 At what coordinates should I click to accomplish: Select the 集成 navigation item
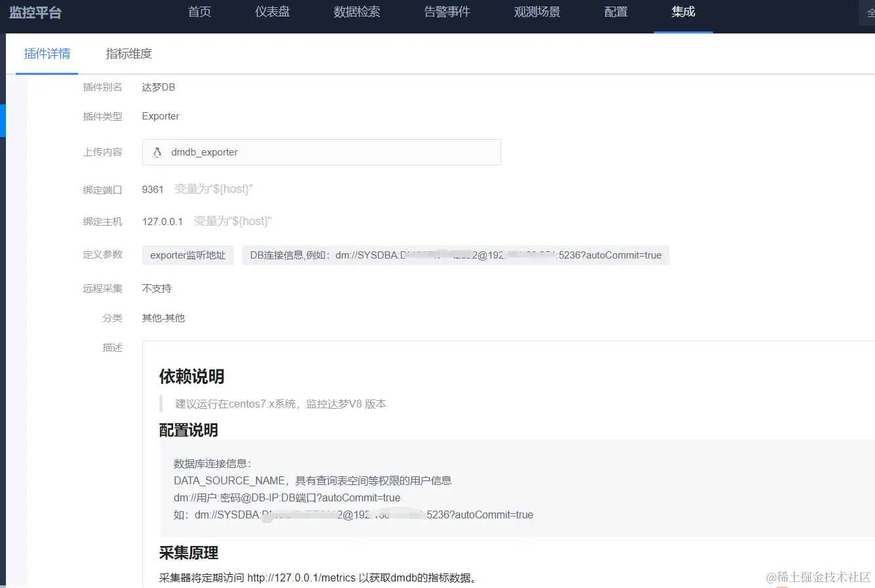[x=683, y=12]
